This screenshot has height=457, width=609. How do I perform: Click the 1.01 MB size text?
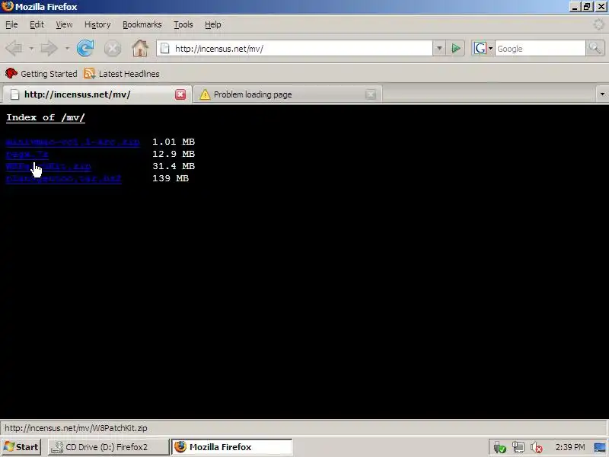pyautogui.click(x=174, y=142)
